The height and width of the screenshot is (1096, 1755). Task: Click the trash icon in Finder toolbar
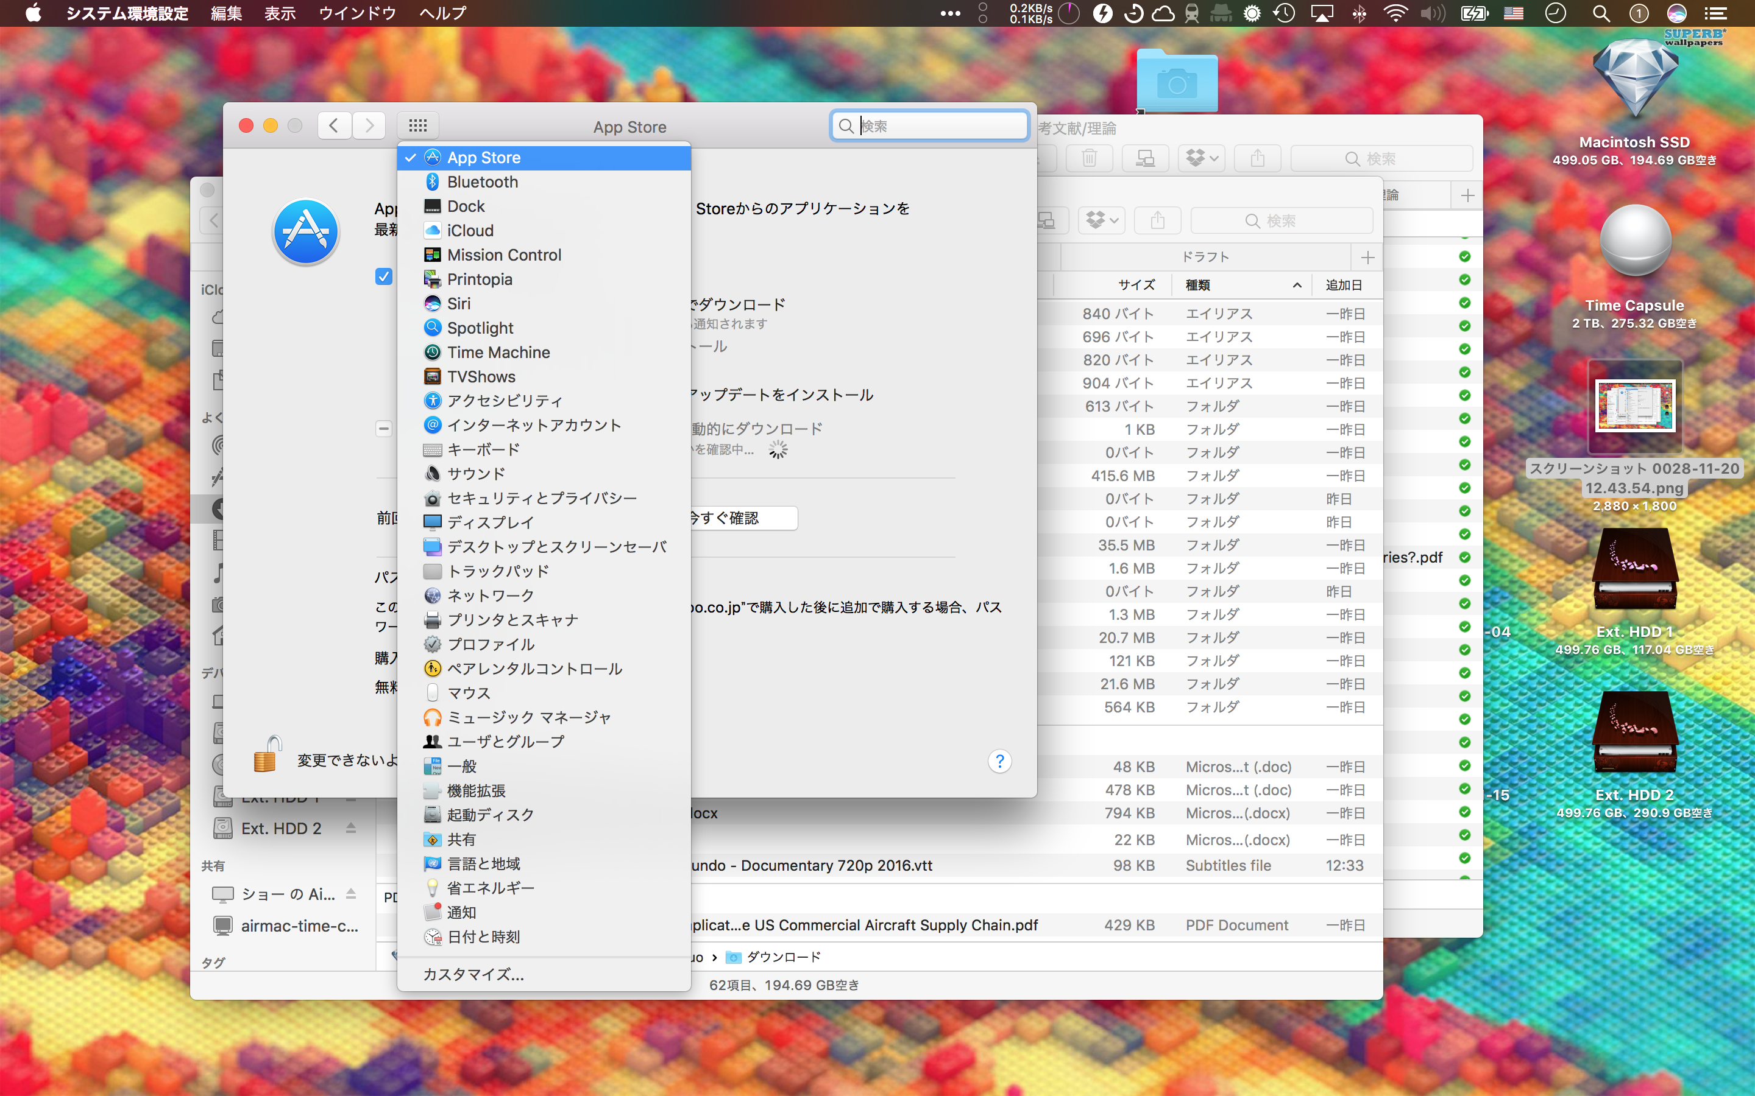[x=1090, y=158]
